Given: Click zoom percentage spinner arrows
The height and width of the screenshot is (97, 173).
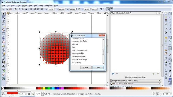Looking at the screenshot, I should 171,94.
